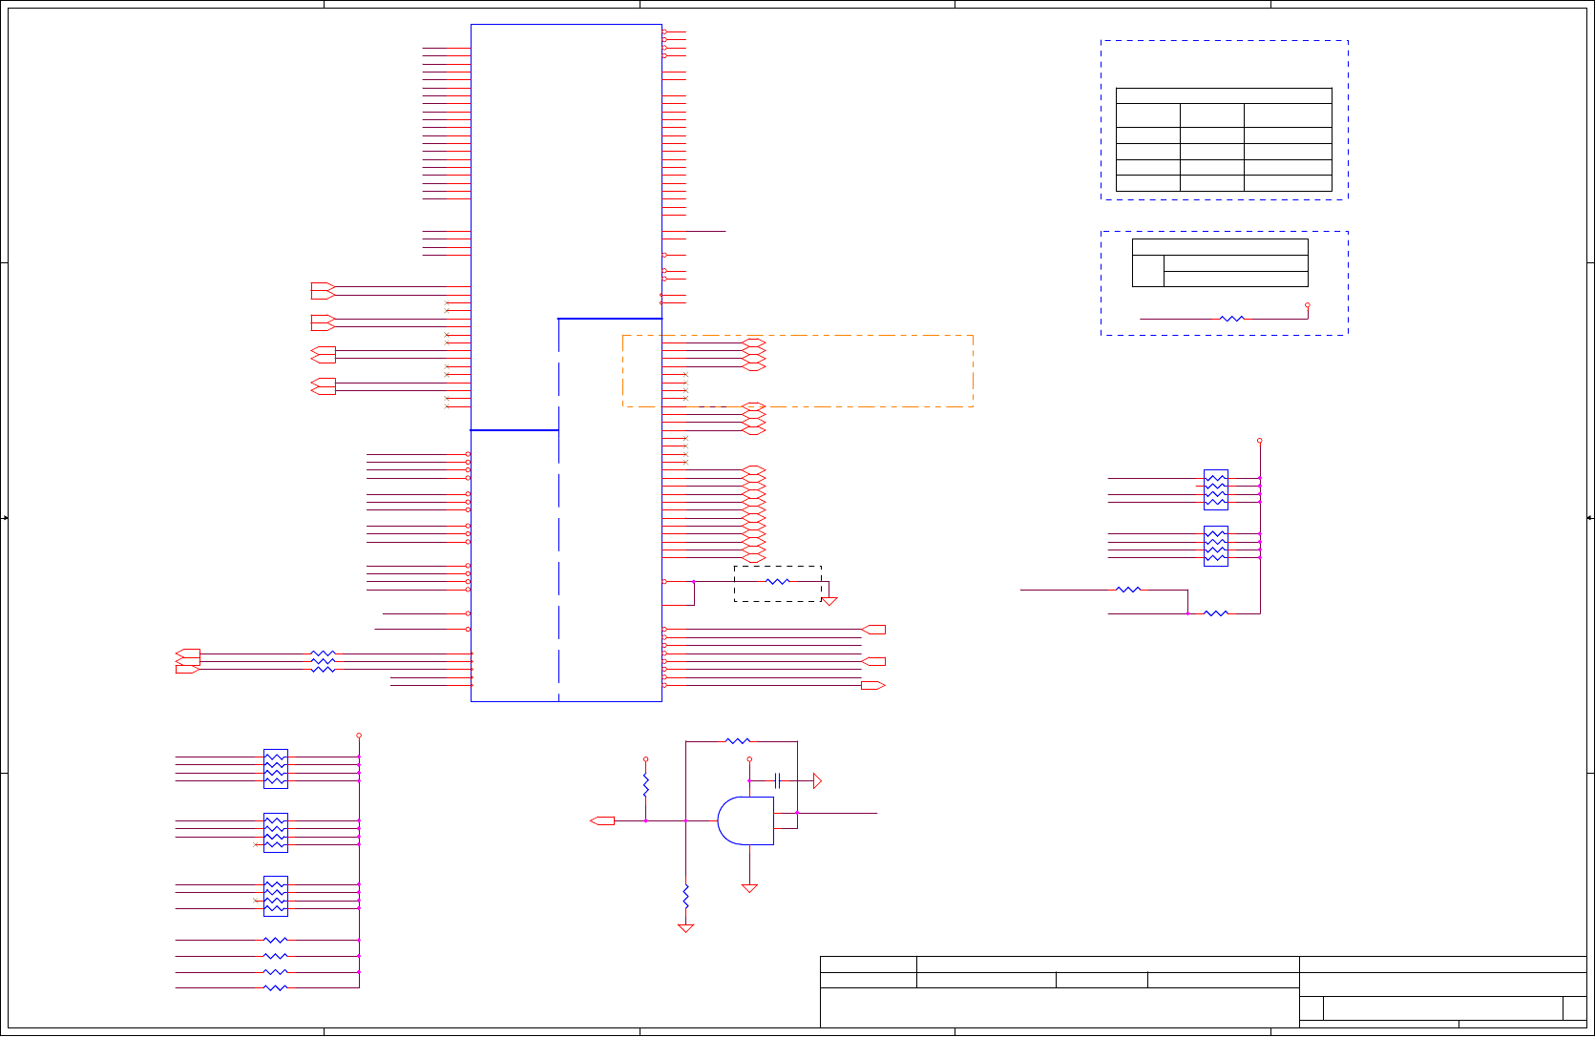Click the power pin above the bottom-left resistor bus
1595x1037 pixels.
(x=359, y=736)
